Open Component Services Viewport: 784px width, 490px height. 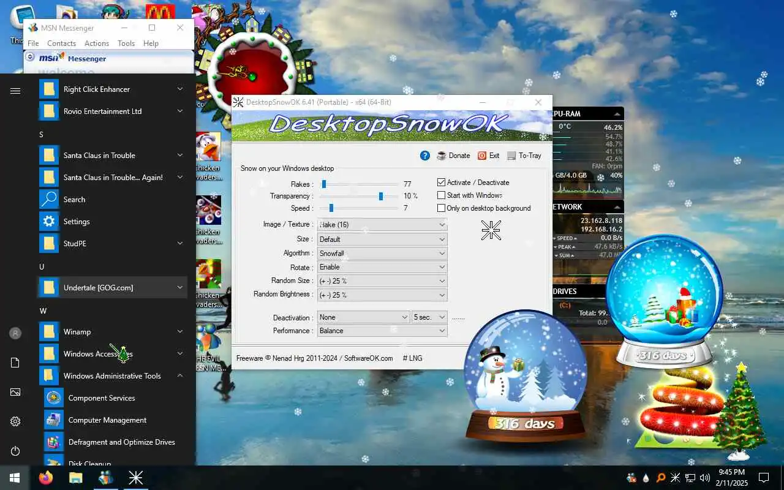click(112, 398)
